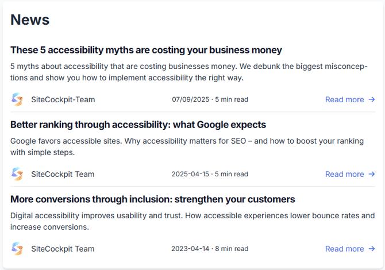This screenshot has height=270, width=385.
Task: Click author name on the conversions article
Action: point(63,249)
